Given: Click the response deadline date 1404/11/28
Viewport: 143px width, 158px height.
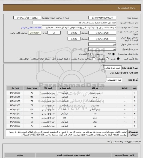Looking at the screenshot, I should click(x=102, y=33).
